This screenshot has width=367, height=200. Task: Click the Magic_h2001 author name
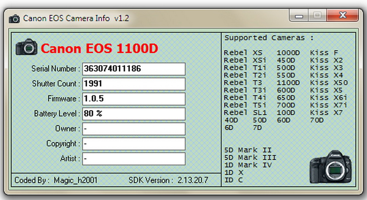coord(75,180)
